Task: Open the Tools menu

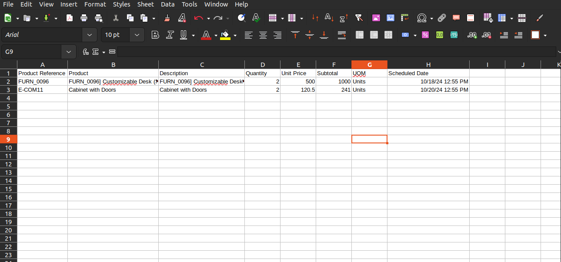Action: point(190,4)
